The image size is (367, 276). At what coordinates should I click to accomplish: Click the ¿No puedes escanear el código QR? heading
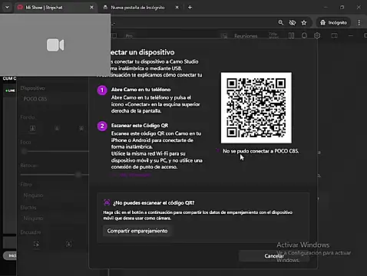[154, 203]
